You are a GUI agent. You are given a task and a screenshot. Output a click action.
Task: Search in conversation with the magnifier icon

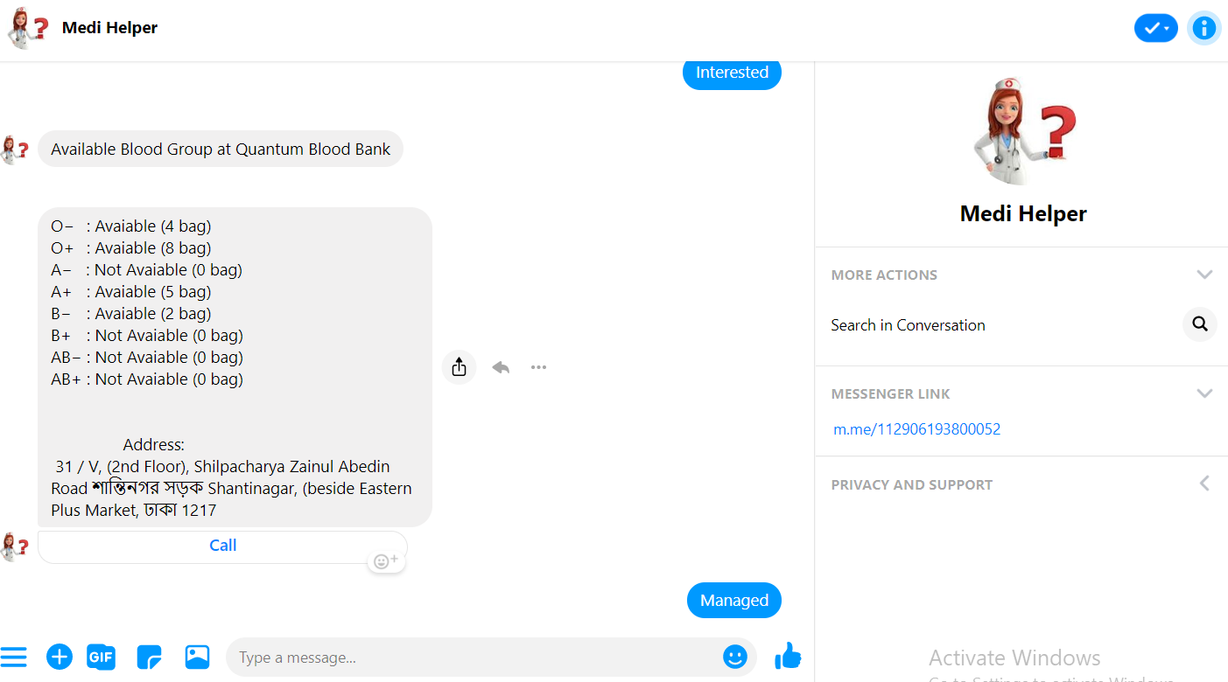click(x=1200, y=324)
